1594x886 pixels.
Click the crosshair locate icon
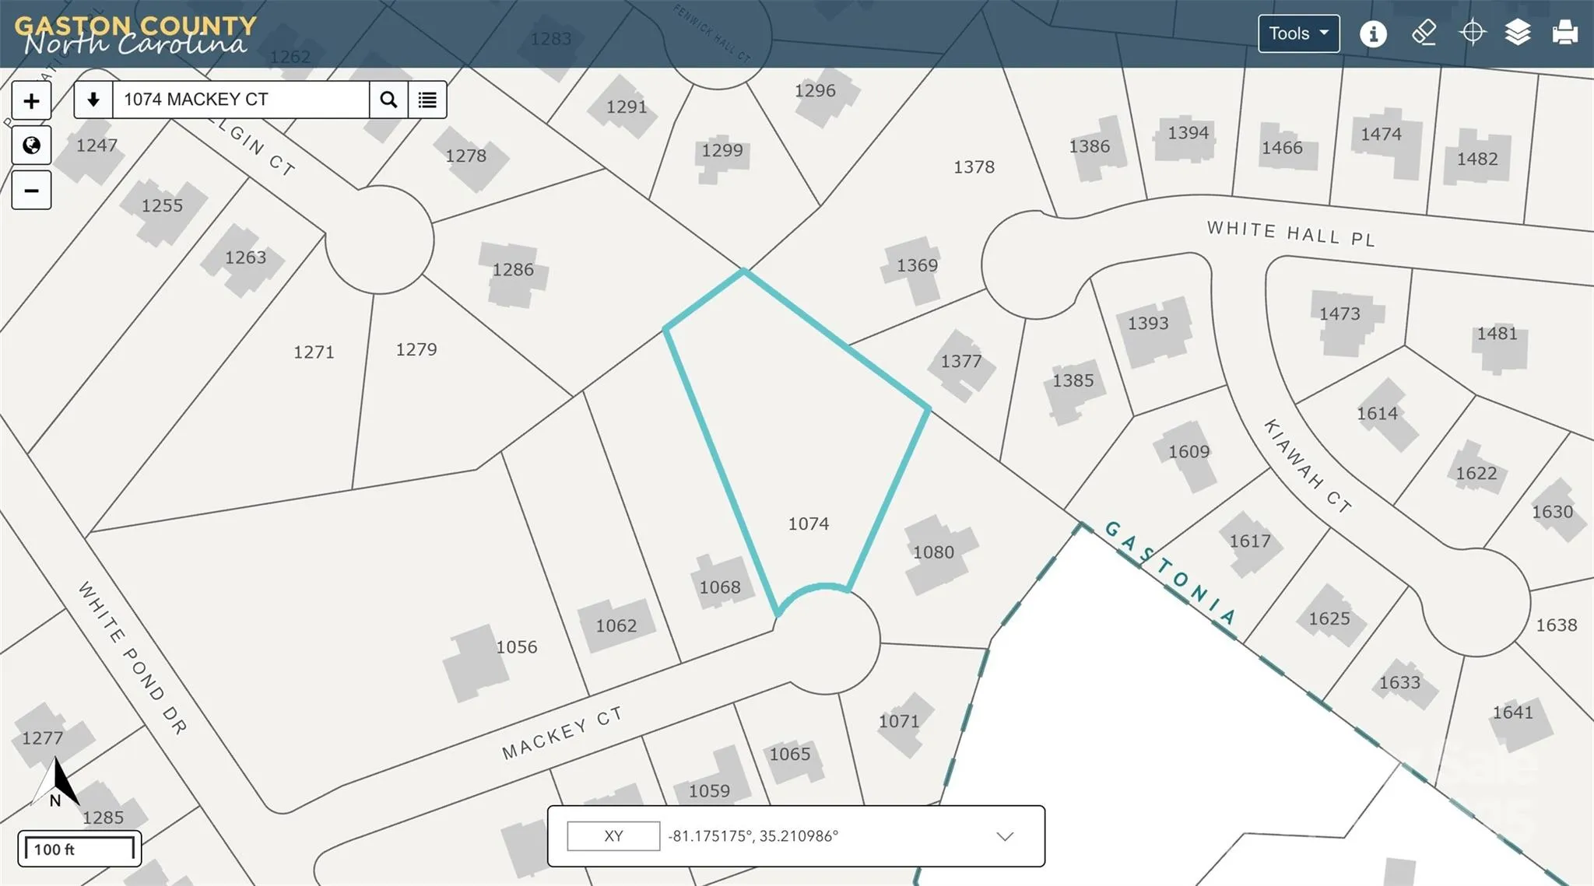1472,33
